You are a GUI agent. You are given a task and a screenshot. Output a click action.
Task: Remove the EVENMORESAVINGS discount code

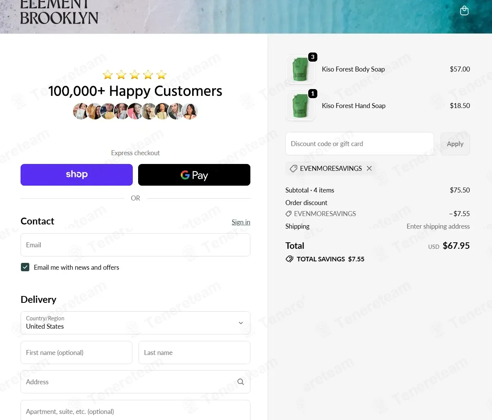(x=369, y=169)
